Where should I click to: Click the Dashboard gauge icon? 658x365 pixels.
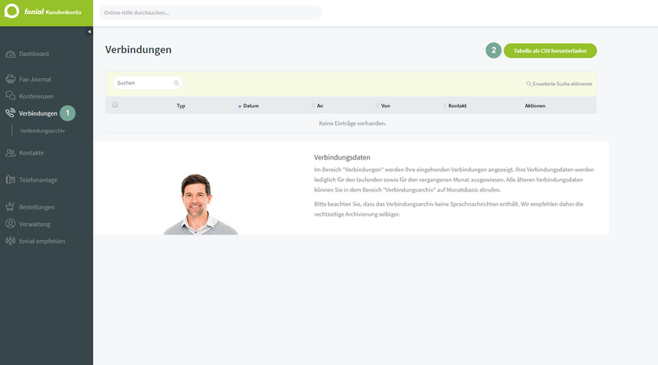coord(10,54)
